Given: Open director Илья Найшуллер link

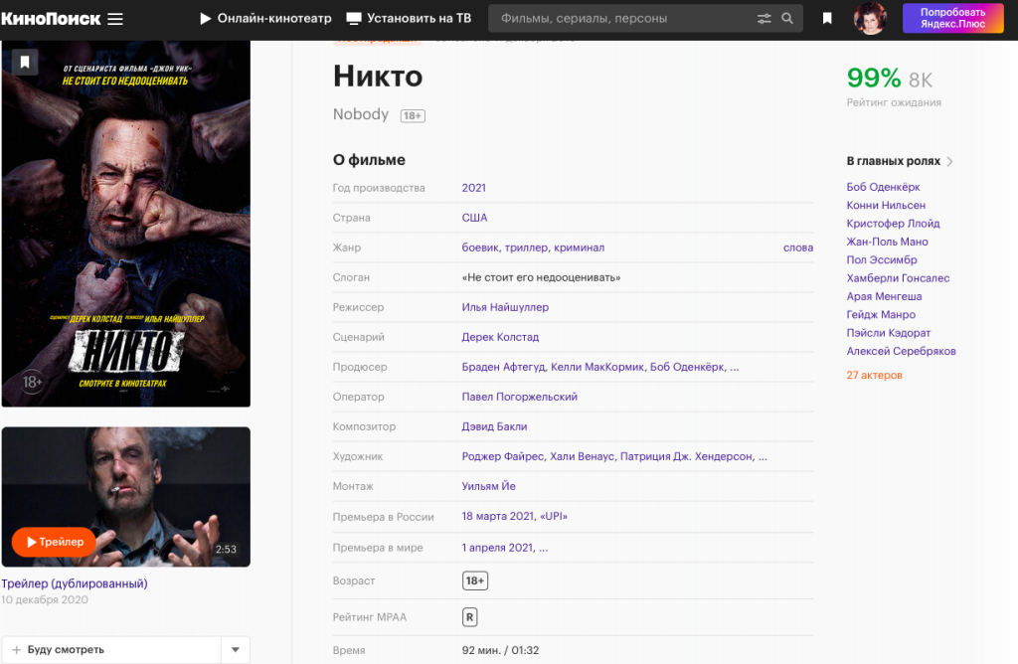Looking at the screenshot, I should click(x=505, y=307).
